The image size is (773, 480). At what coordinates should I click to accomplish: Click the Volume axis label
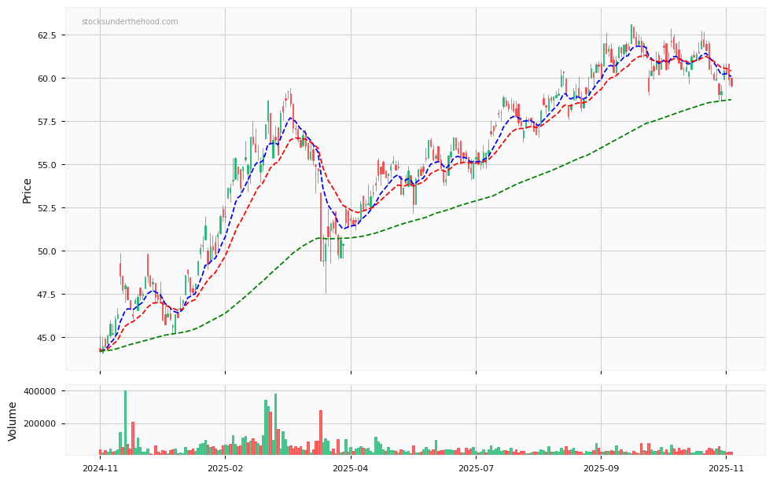pyautogui.click(x=12, y=421)
